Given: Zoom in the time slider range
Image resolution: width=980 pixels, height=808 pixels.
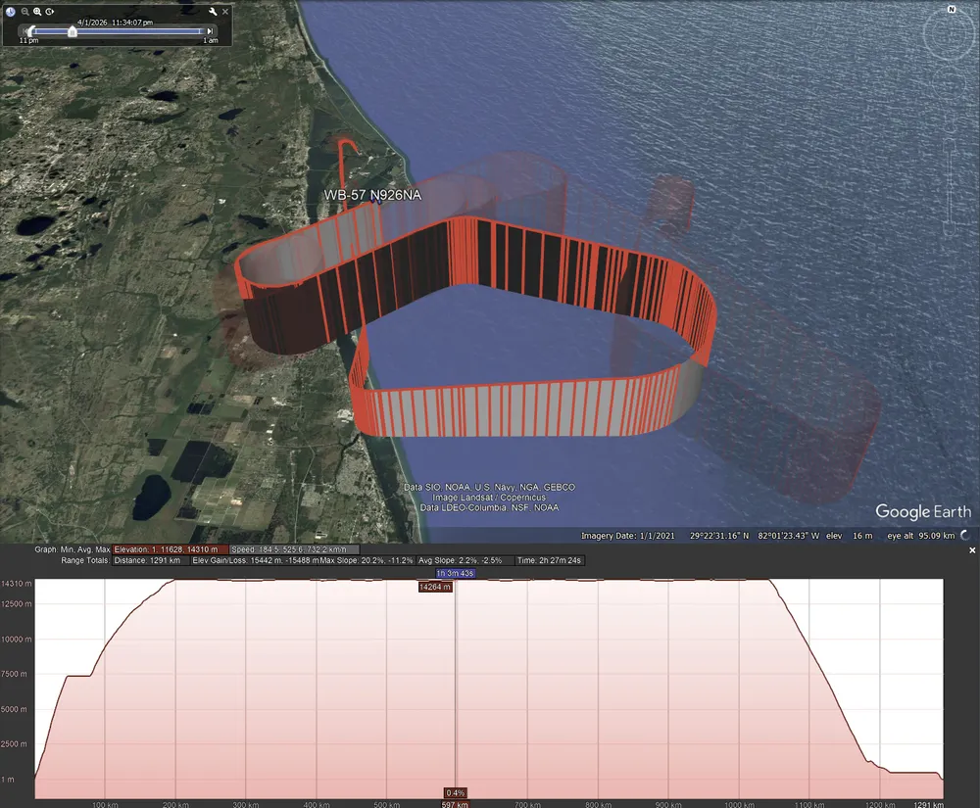Looking at the screenshot, I should coord(36,12).
